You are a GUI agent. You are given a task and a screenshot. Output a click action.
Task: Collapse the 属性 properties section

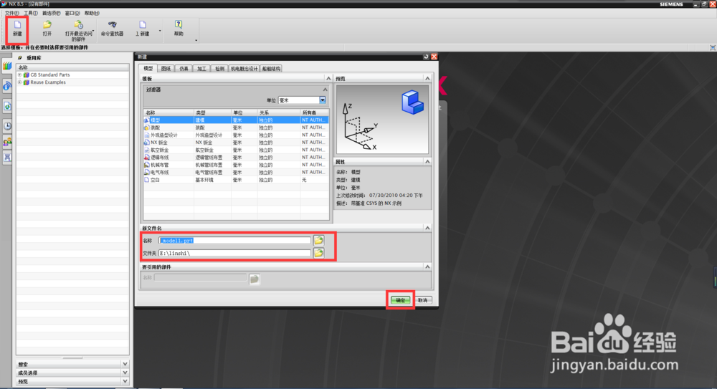point(427,161)
